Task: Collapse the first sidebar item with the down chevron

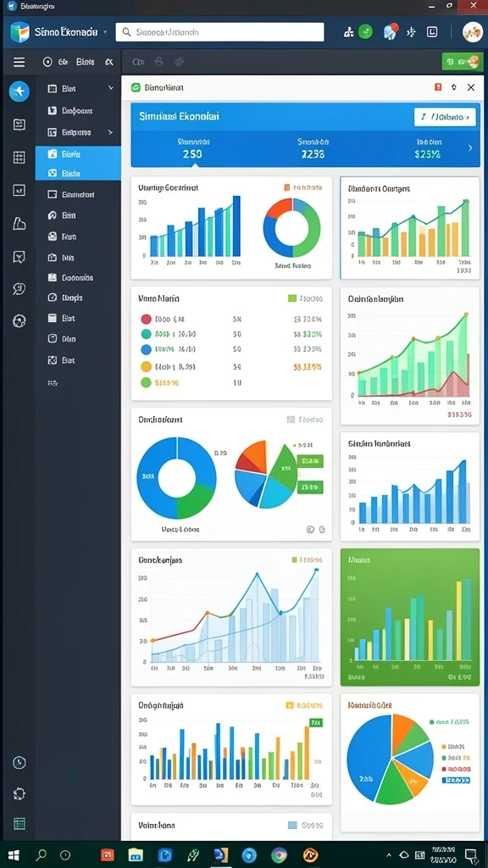Action: [111, 88]
